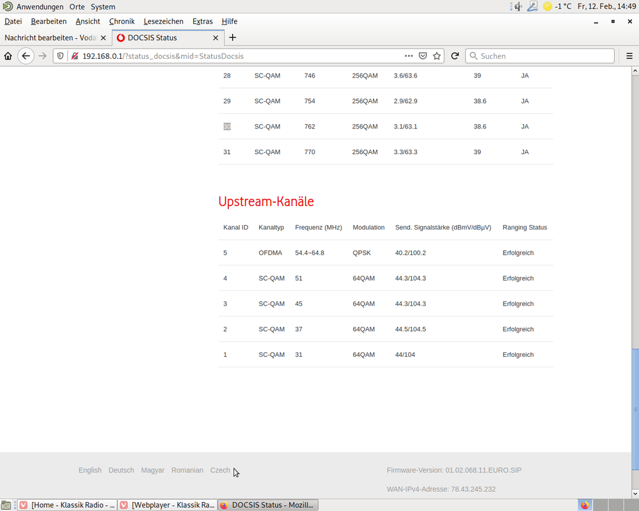Click downstream frequency 770 cell
The width and height of the screenshot is (639, 511).
[310, 152]
